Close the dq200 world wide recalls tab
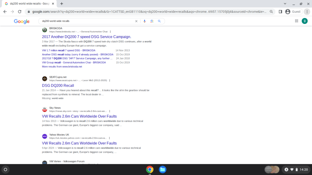The height and width of the screenshot is (175, 312). pos(53,3)
